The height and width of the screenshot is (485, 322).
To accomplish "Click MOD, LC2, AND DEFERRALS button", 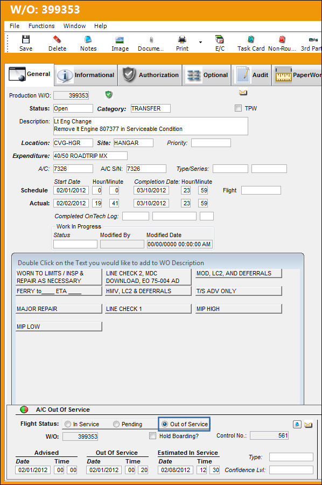I will [x=239, y=273].
